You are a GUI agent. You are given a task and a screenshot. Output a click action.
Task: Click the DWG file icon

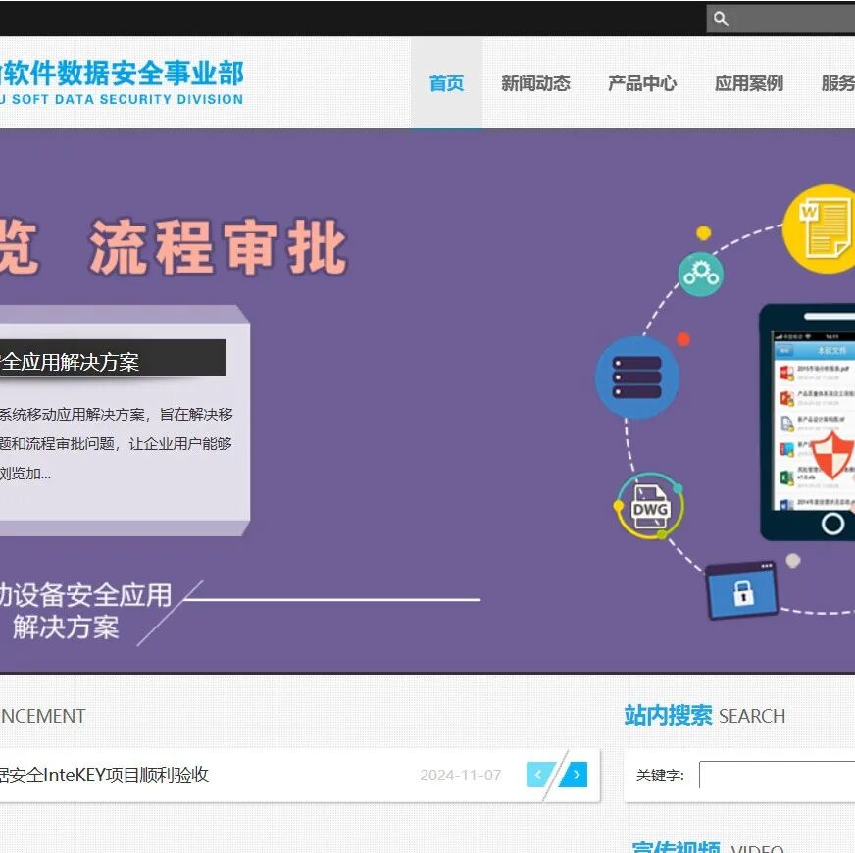point(649,506)
